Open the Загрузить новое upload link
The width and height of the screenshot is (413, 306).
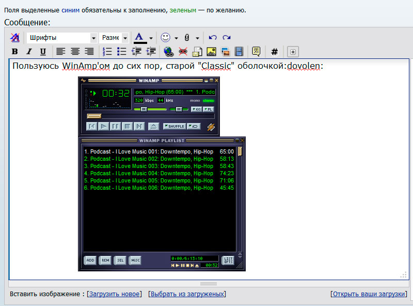click(114, 294)
